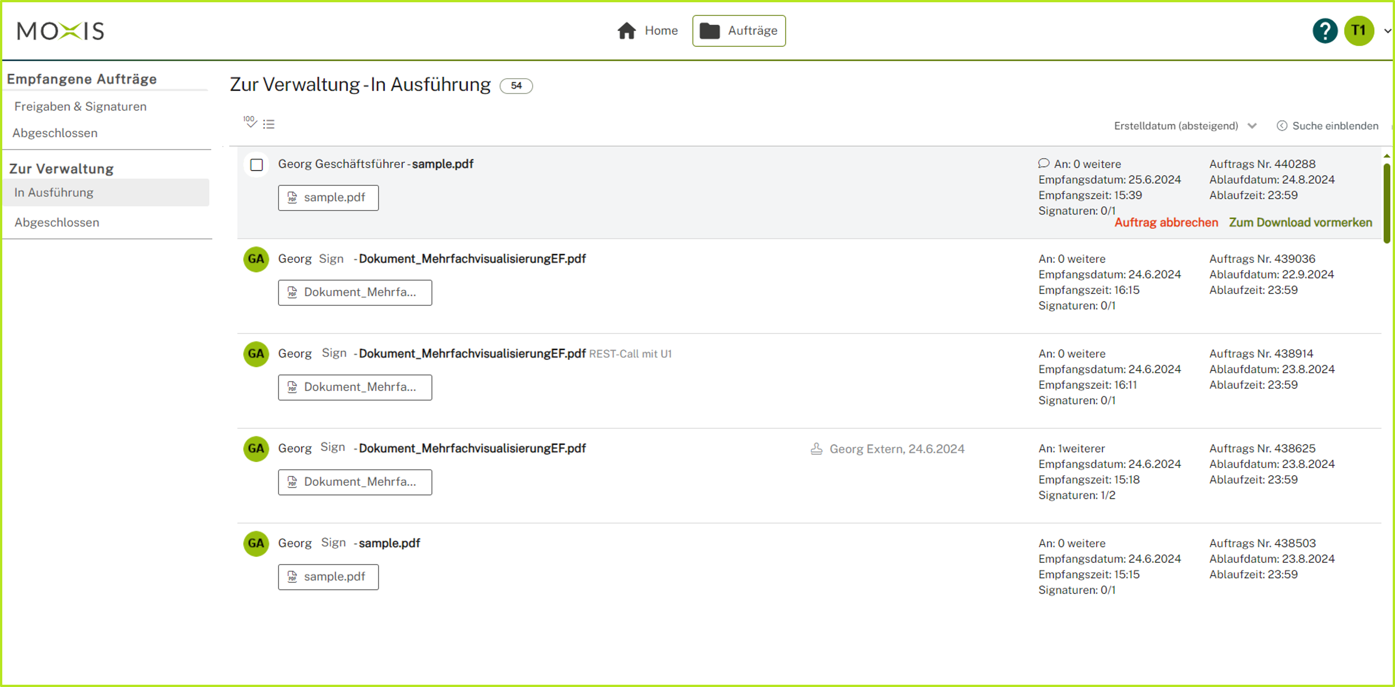Open the Aufträge tab
This screenshot has width=1395, height=687.
pyautogui.click(x=739, y=31)
